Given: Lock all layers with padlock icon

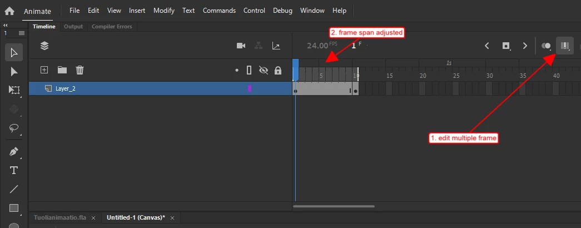Looking at the screenshot, I should pos(278,70).
